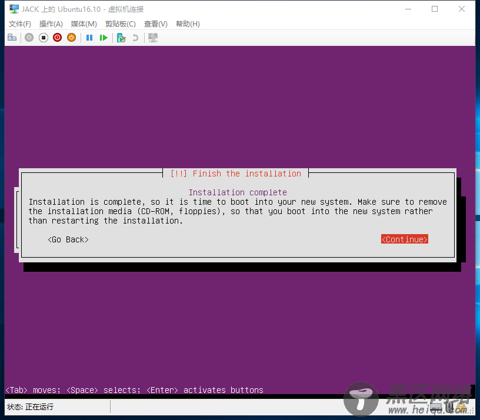This screenshot has height=420, width=480.
Task: Select the <Go Back> button
Action: [x=68, y=239]
